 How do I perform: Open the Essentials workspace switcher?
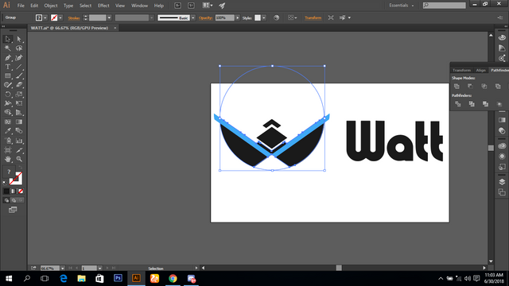point(402,6)
